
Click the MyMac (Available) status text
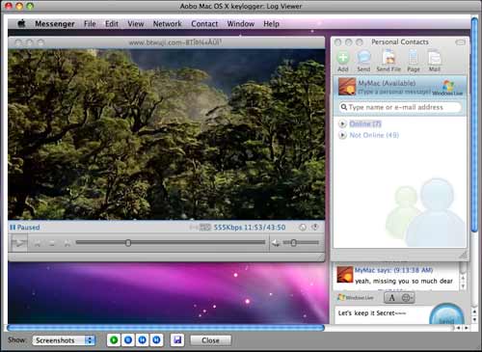[387, 83]
